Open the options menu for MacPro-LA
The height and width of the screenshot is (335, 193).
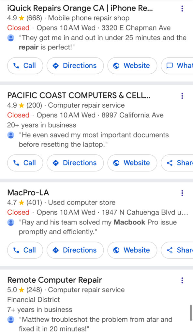click(x=182, y=193)
